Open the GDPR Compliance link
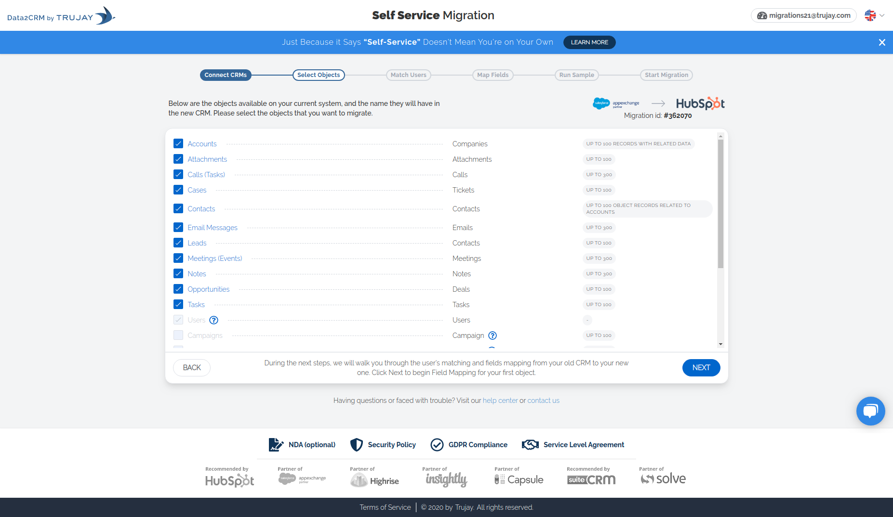The width and height of the screenshot is (893, 517). pyautogui.click(x=478, y=445)
